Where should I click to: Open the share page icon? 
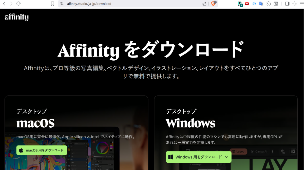pos(204,4)
